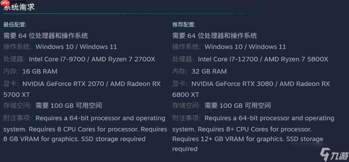Click the 九游 watermark logo
The width and height of the screenshot is (349, 162).
[x=333, y=156]
